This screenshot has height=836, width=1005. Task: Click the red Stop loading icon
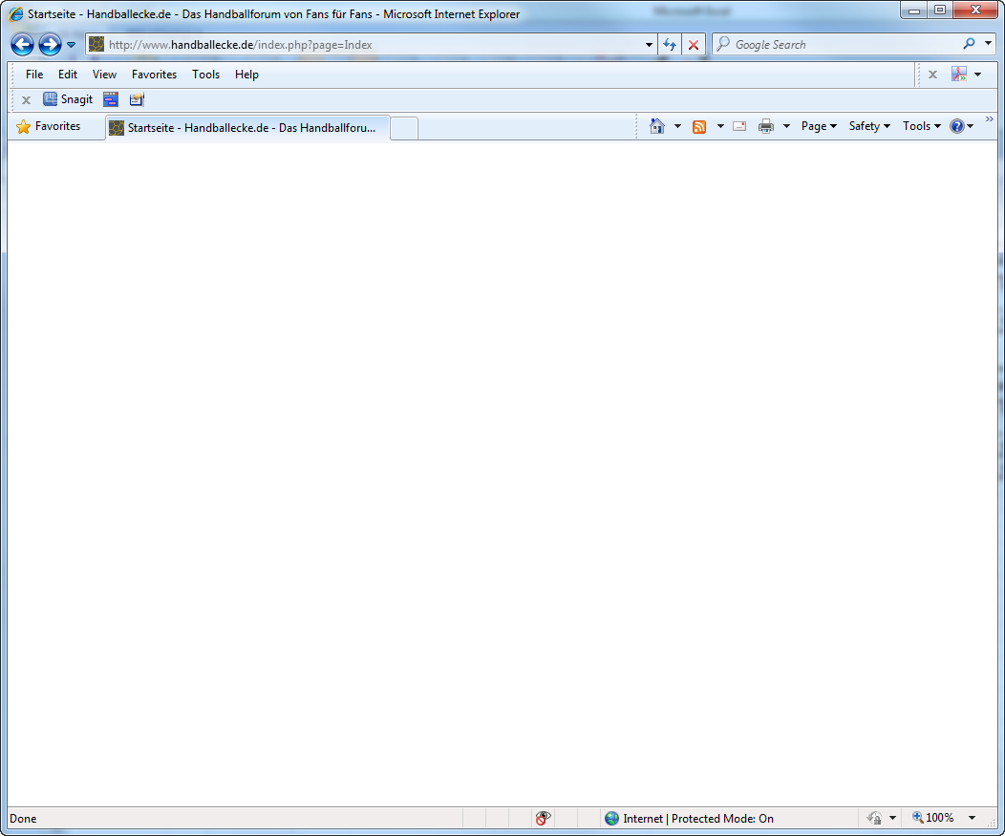[694, 45]
